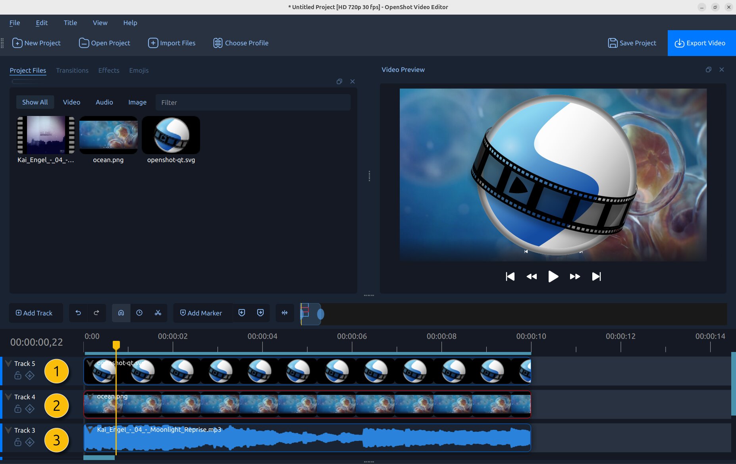Select the Razor tool in the timeline toolbar

click(158, 313)
